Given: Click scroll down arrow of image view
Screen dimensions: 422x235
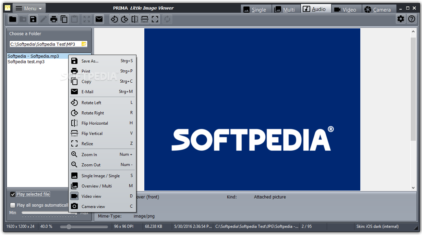Looking at the screenshot, I should point(413,188).
